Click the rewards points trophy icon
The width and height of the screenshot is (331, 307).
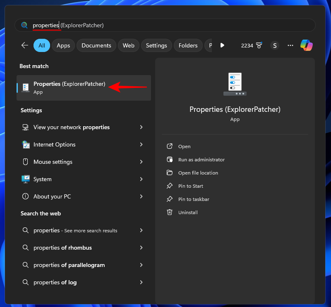click(259, 45)
